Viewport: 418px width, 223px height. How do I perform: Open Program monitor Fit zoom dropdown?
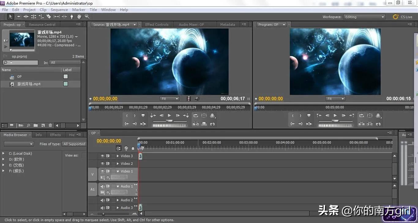click(336, 99)
